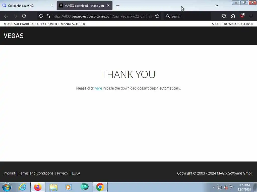Viewport: 257px width, 192px height.
Task: Click the address bar URL
Action: point(102,16)
